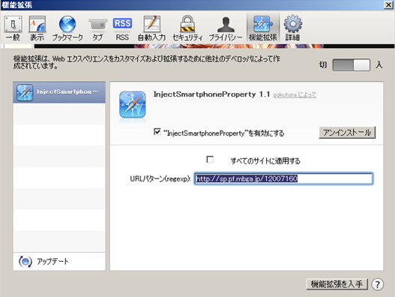395x297 pixels.
Task: Click the 入 (on) label beside the switch
Action: (379, 65)
